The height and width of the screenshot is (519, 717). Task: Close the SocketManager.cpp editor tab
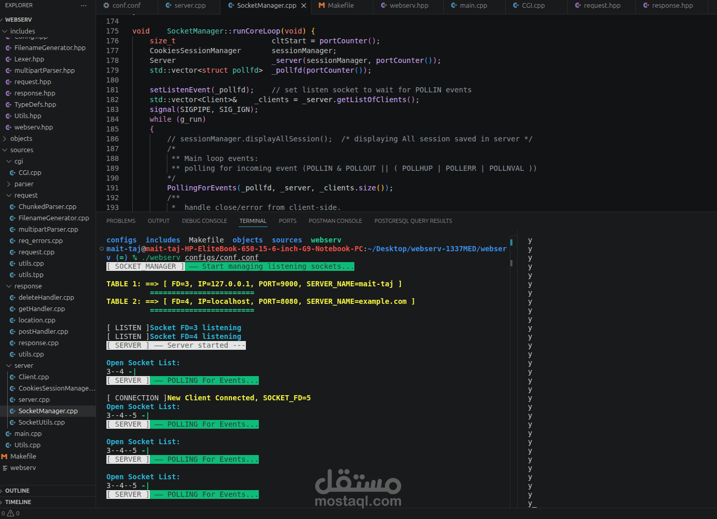[304, 6]
